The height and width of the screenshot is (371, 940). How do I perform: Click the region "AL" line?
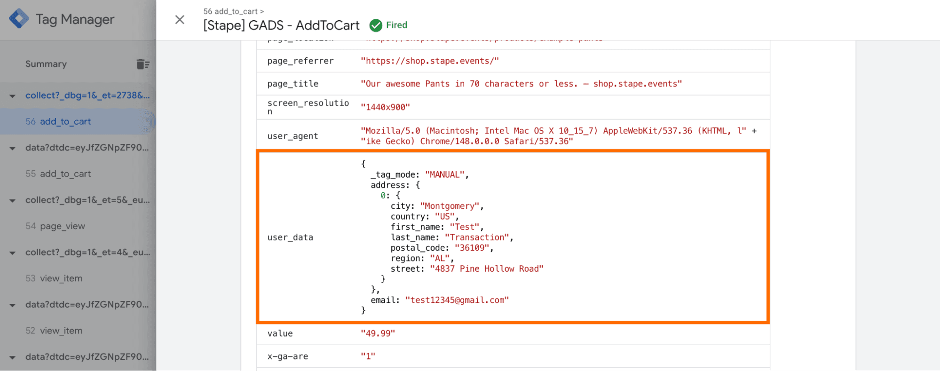tap(422, 258)
